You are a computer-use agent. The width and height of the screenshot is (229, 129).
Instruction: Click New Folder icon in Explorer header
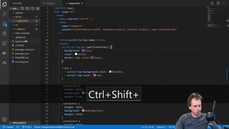(x=27, y=9)
